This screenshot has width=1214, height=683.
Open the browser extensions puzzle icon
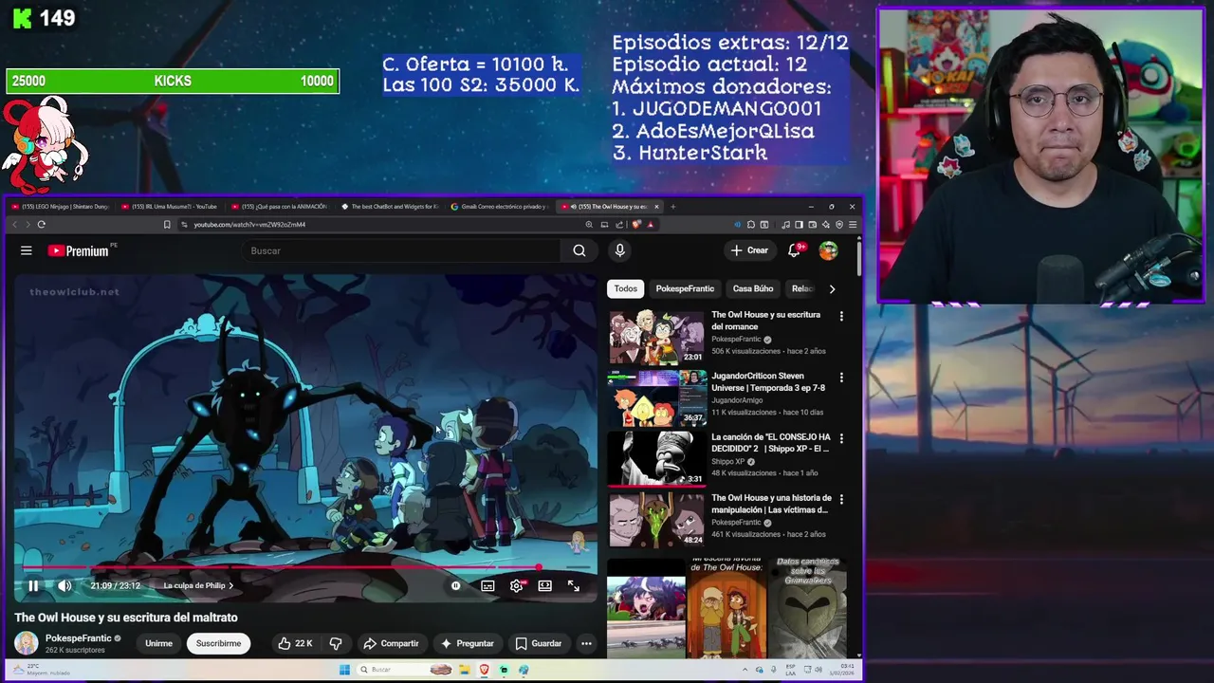[750, 225]
